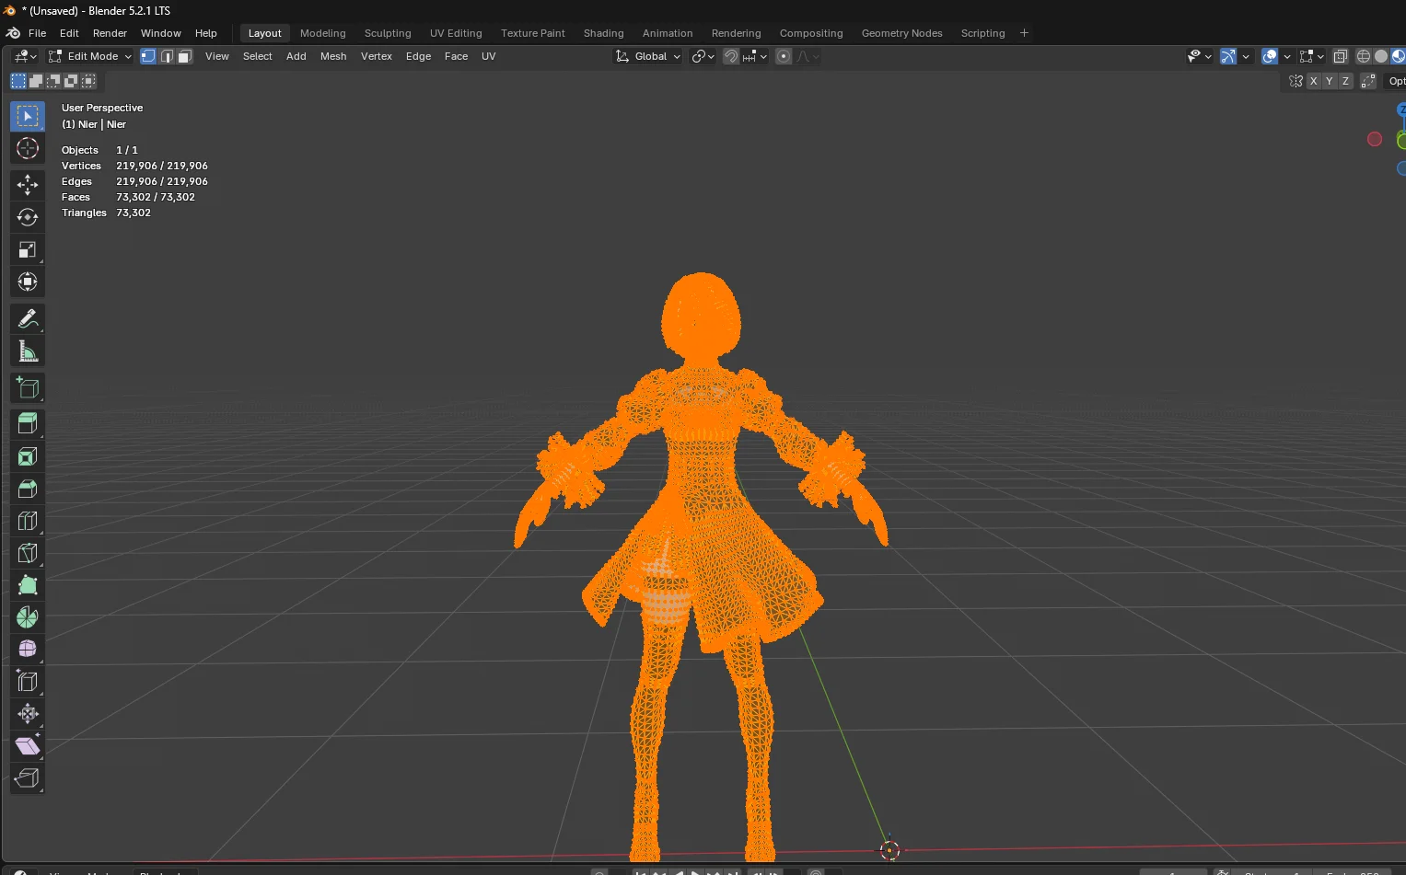This screenshot has width=1406, height=875.
Task: Toggle X-axis mirror
Action: click(x=1314, y=81)
